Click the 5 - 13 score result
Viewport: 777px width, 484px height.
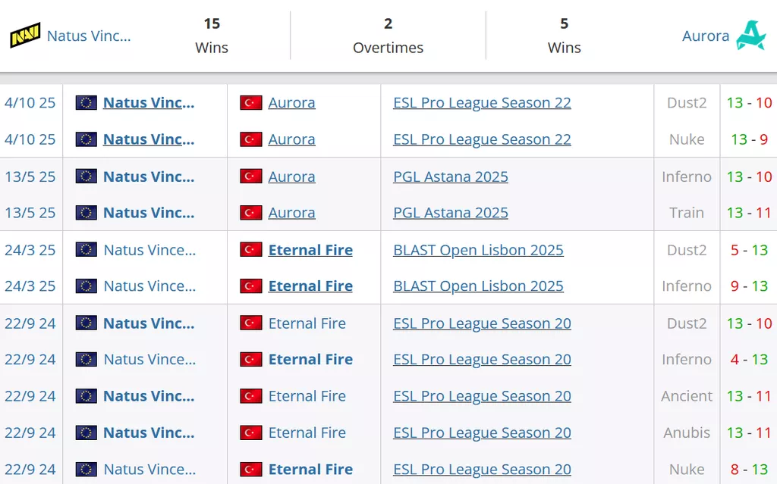[749, 250]
